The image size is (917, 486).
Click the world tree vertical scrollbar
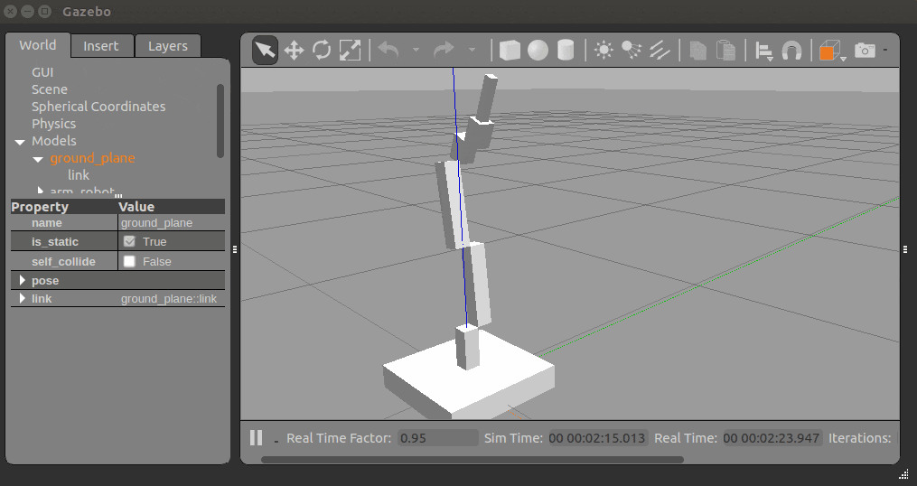point(220,121)
